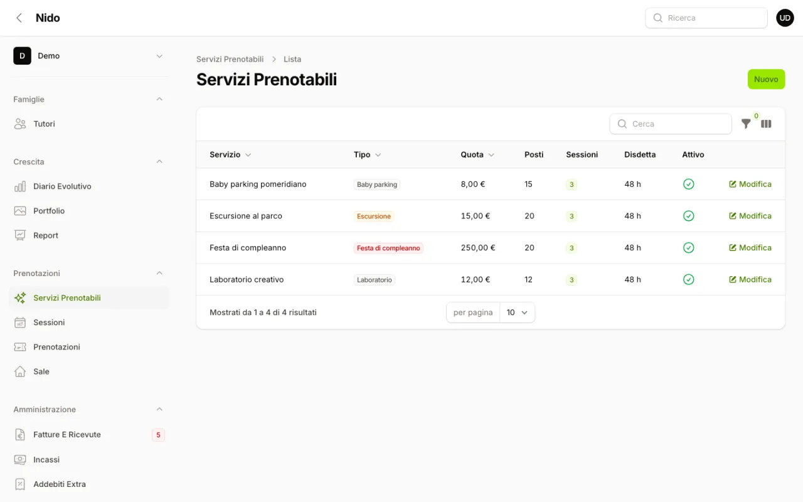Image resolution: width=803 pixels, height=502 pixels.
Task: Click the back arrow next to Nido
Action: [19, 18]
